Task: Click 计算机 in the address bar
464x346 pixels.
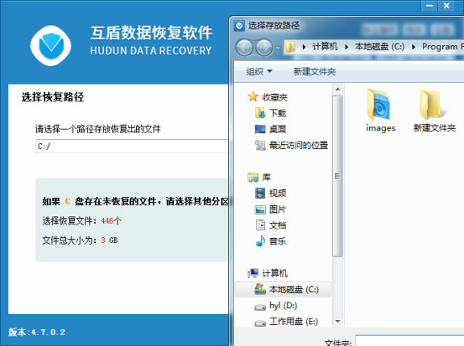Action: coord(325,46)
